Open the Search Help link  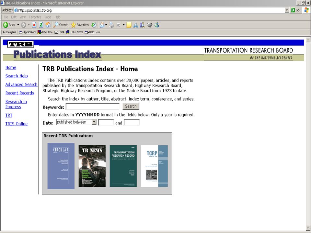click(17, 76)
